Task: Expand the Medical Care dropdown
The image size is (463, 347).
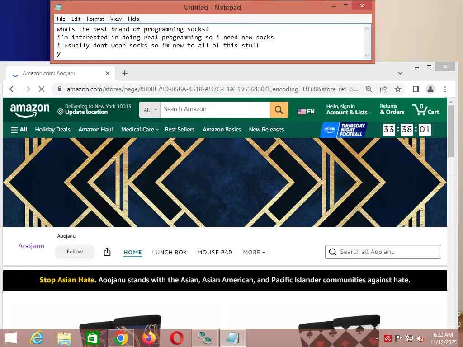Action: [140, 130]
